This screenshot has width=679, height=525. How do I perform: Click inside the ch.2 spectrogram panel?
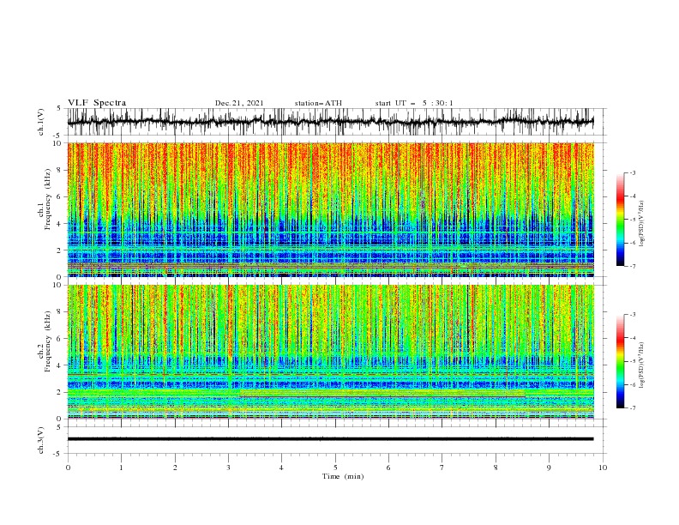coord(330,352)
